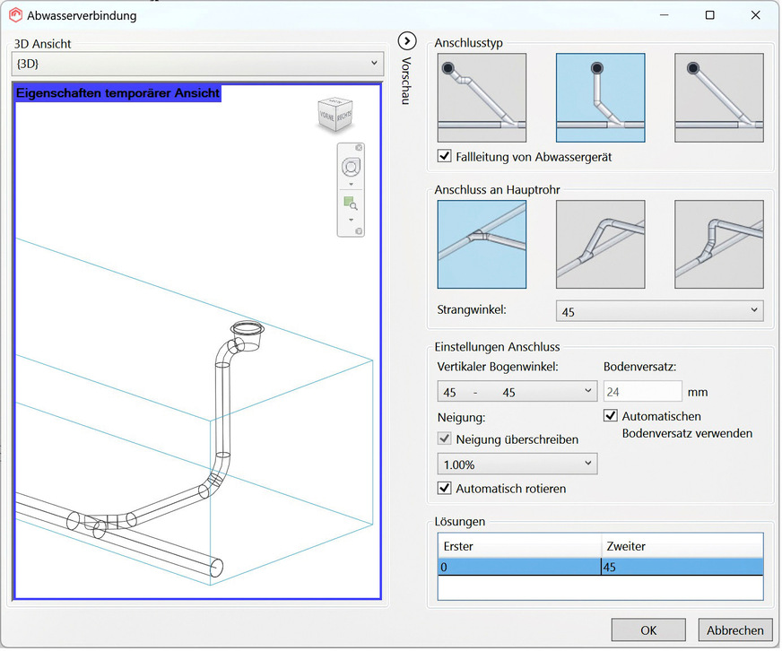The width and height of the screenshot is (782, 651).
Task: Toggle the Automatisch rotieren checkbox
Action: (445, 489)
